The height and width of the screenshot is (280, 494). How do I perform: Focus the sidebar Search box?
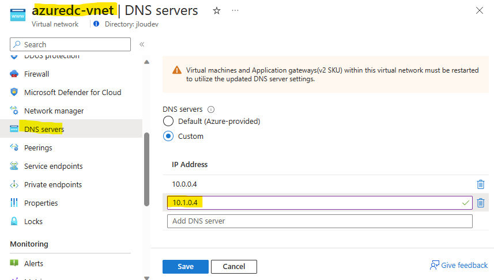70,44
